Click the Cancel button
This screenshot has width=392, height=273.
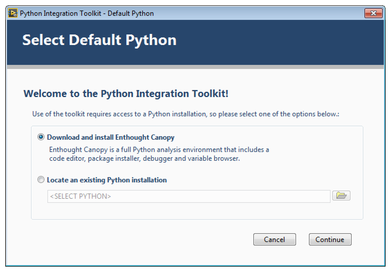point(274,239)
